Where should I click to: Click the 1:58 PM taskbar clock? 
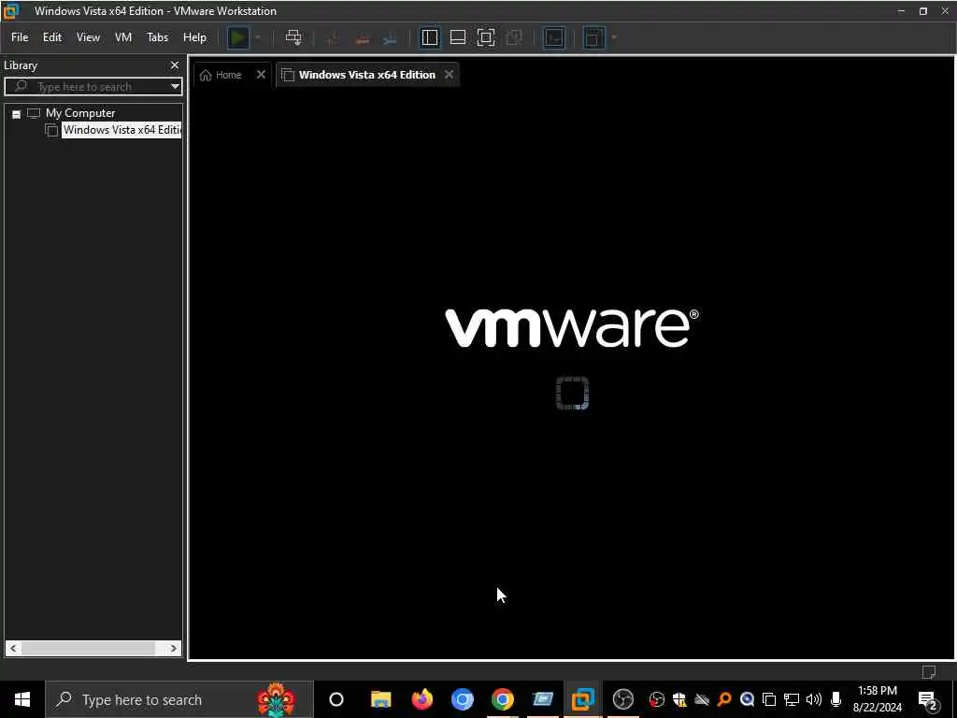(877, 691)
